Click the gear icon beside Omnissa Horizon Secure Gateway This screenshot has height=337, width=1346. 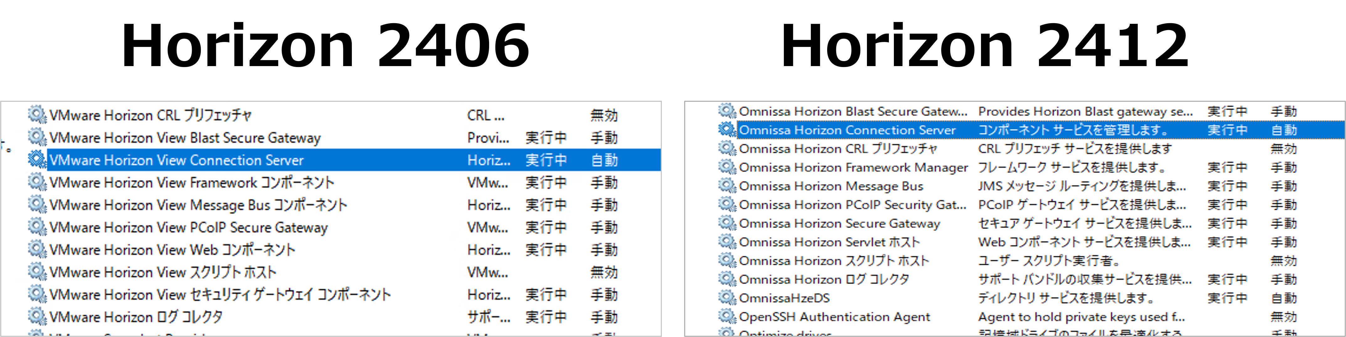tap(727, 223)
